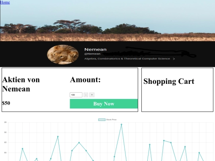This screenshot has width=215, height=161.
Task: Focus the amount input showing 100
Action: [76, 95]
